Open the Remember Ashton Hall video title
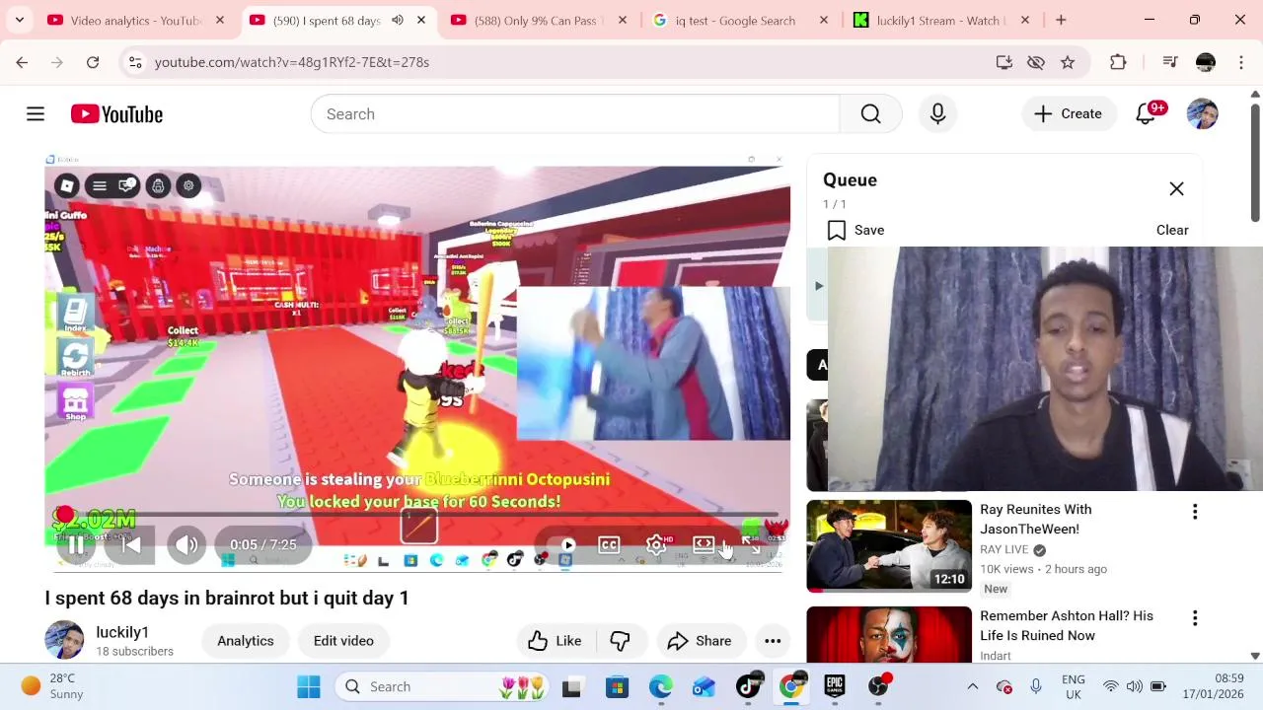The width and height of the screenshot is (1263, 710). click(1067, 625)
